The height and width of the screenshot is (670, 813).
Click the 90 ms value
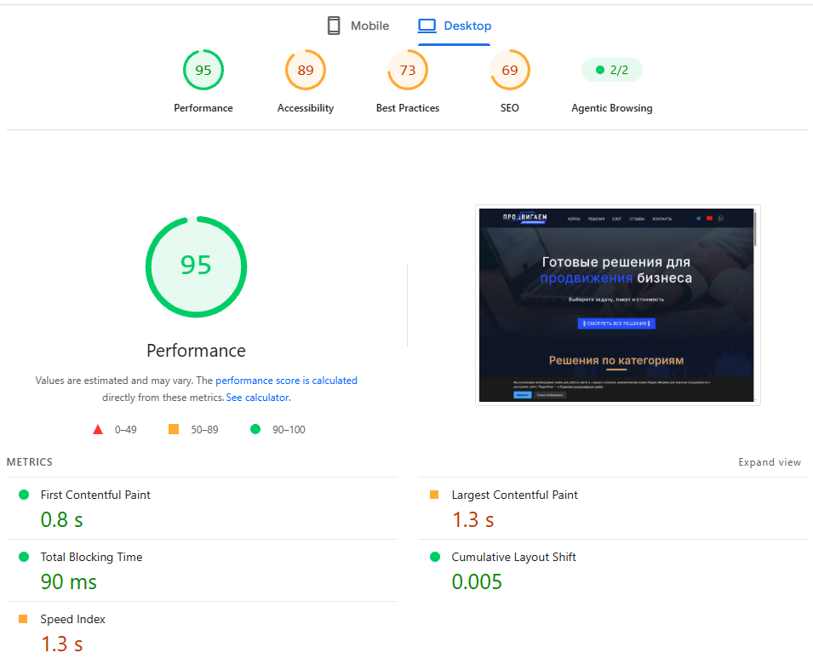pyautogui.click(x=69, y=581)
